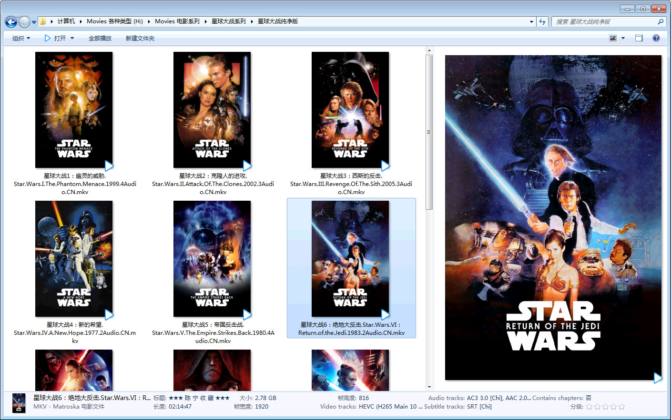Open the 打开 toolbar menu
671x420 pixels.
[60, 38]
